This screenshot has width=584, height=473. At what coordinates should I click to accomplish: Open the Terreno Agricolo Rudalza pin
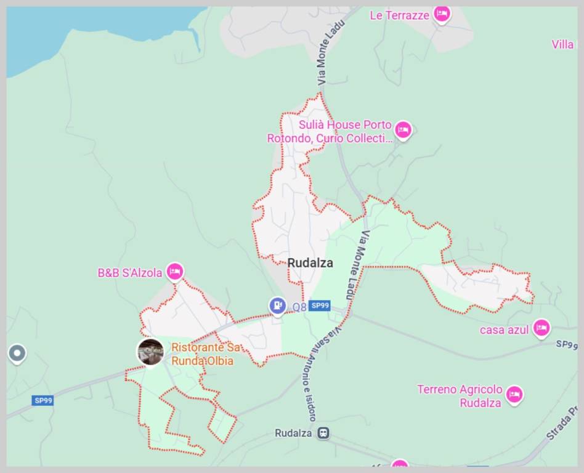tap(515, 395)
